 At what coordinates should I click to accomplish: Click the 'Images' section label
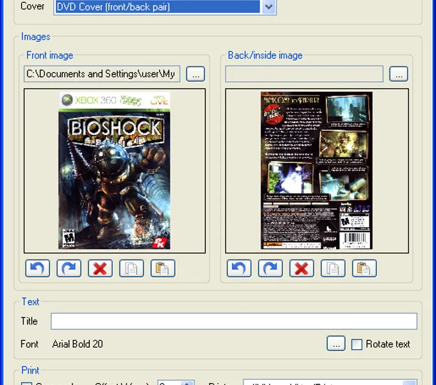(x=36, y=37)
